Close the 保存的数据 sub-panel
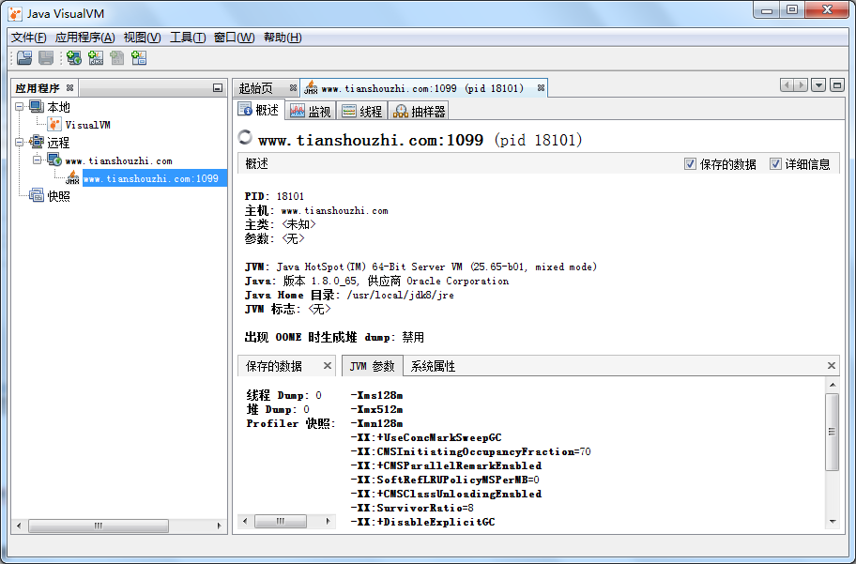856x564 pixels. pyautogui.click(x=328, y=366)
